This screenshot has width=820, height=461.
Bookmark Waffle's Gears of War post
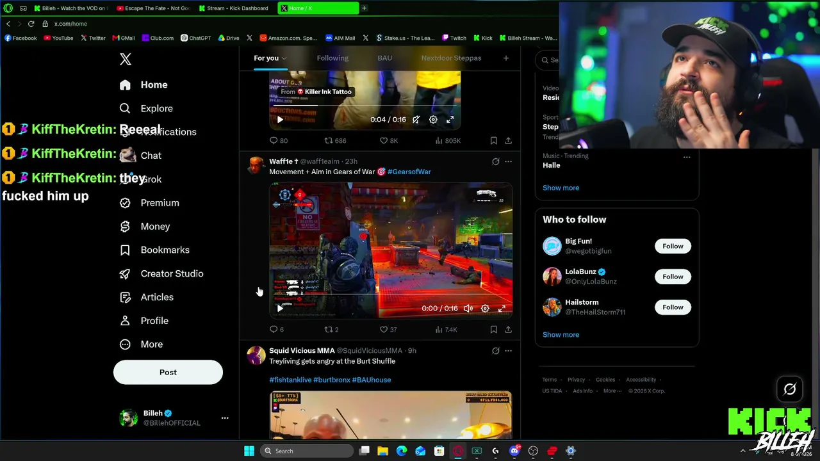point(493,330)
